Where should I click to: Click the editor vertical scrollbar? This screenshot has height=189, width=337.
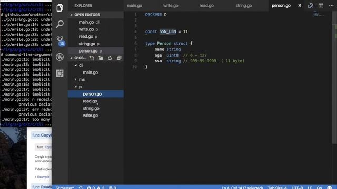334,77
